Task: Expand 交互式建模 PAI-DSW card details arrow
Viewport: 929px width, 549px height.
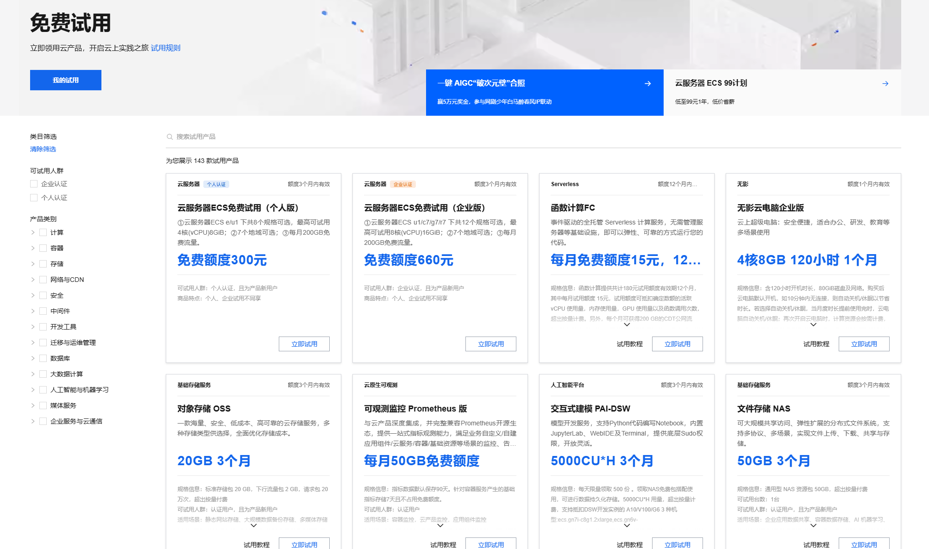Action: click(x=627, y=525)
